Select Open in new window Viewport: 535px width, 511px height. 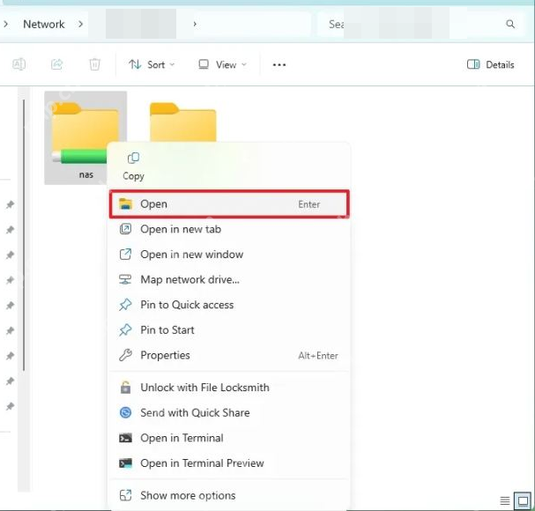[229, 255]
